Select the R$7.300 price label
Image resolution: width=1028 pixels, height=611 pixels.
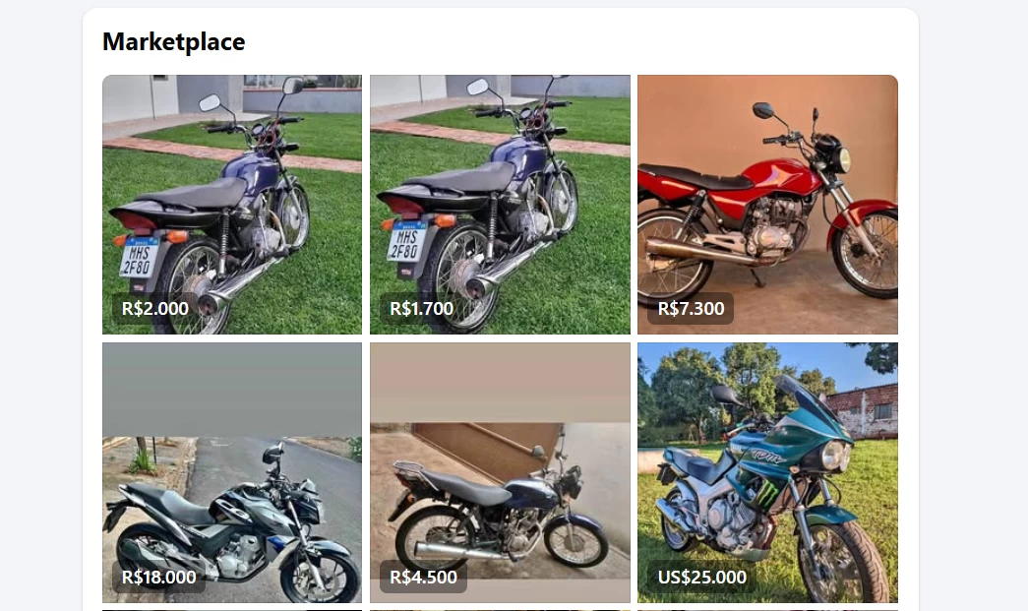[x=691, y=309]
